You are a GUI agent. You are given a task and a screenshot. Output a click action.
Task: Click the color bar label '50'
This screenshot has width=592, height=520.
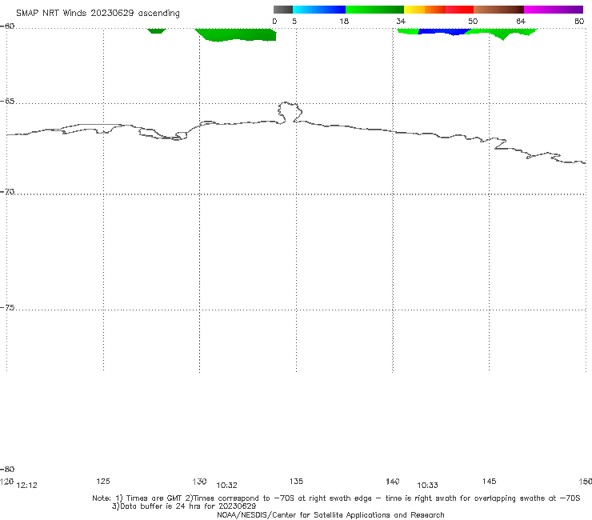[x=473, y=21]
